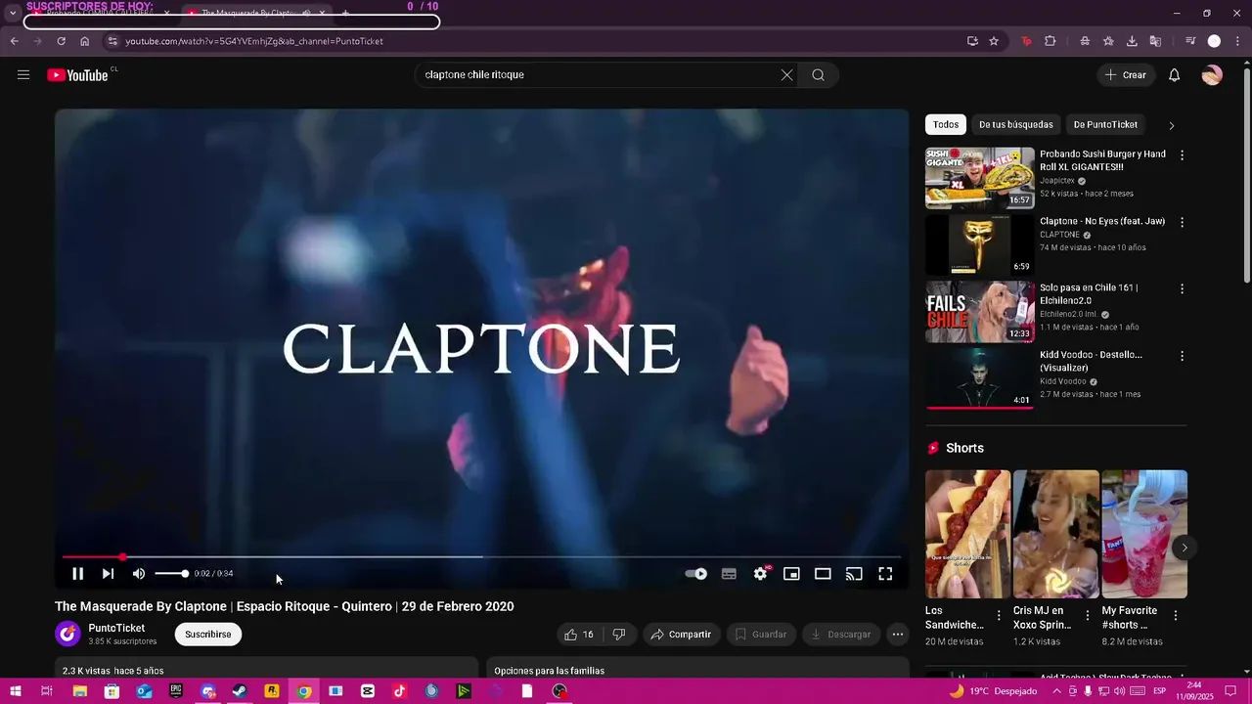Open Steam from the taskbar
This screenshot has width=1252, height=704.
pos(240,691)
